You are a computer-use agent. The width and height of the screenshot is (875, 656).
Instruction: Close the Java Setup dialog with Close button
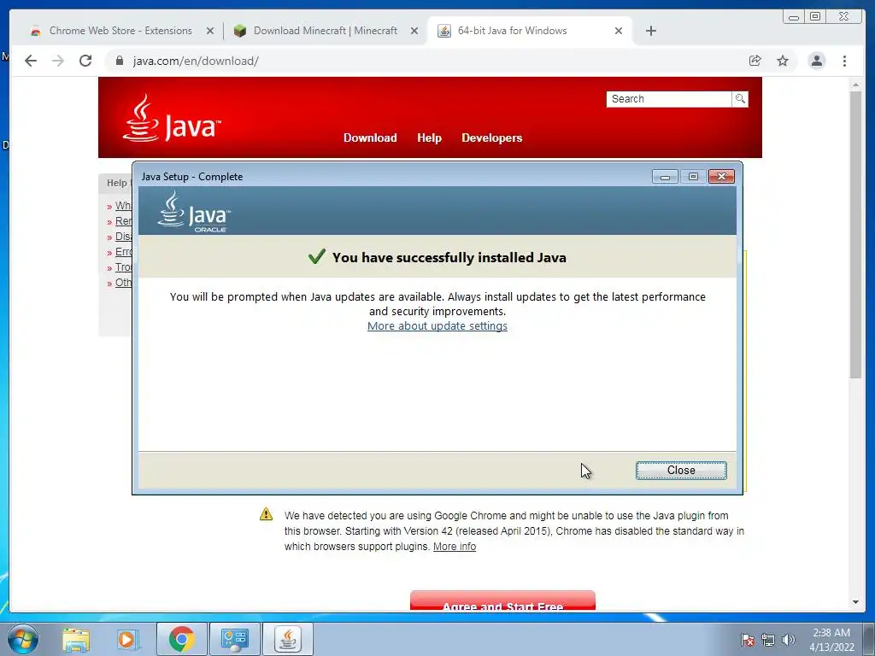[x=681, y=471]
